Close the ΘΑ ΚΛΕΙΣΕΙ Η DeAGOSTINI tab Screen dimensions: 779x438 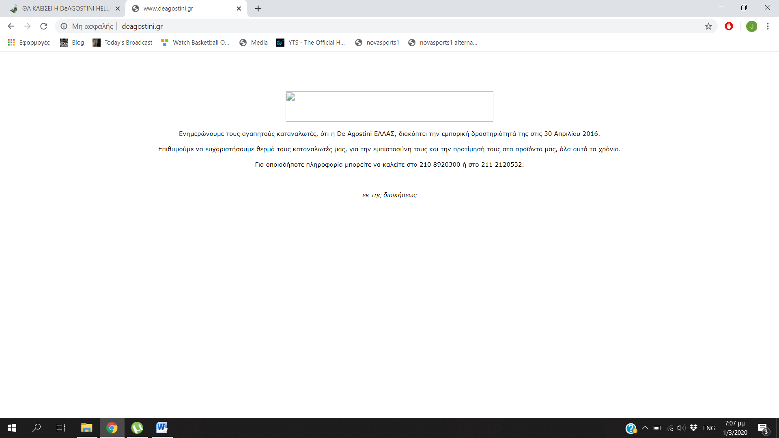(118, 9)
